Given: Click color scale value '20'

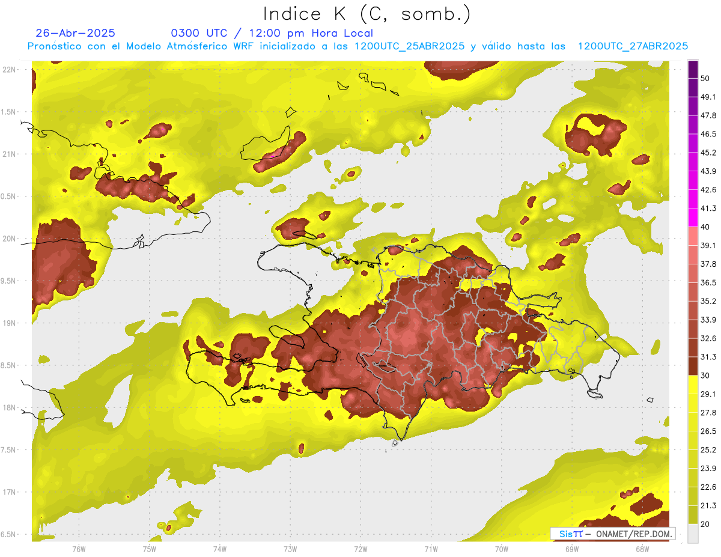Looking at the screenshot, I should 705,524.
